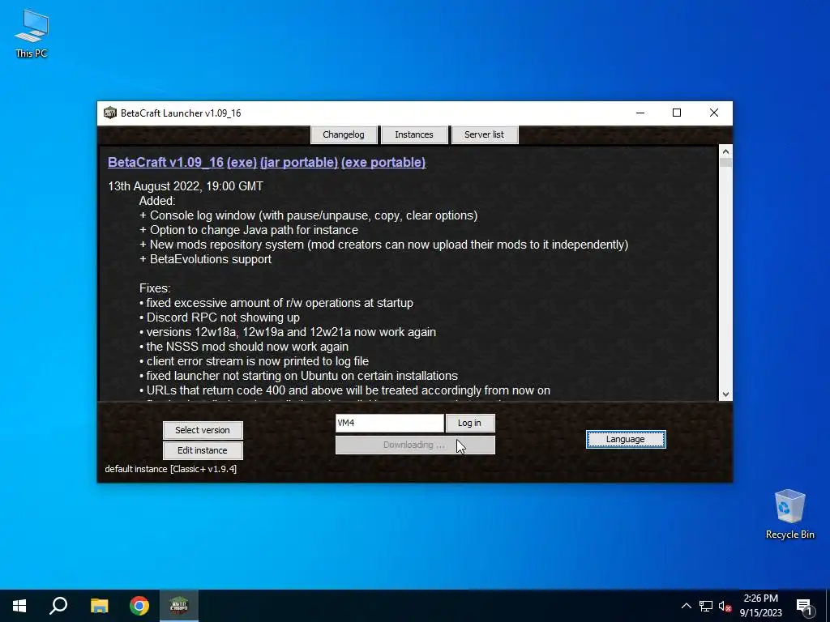Image resolution: width=830 pixels, height=622 pixels.
Task: Open the This PC desktop icon
Action: coord(32,33)
